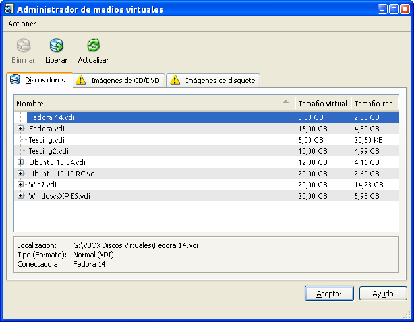This screenshot has height=322, width=414.
Task: Expand the Ubuntu 10.04.vdi tree node
Action: click(x=20, y=162)
